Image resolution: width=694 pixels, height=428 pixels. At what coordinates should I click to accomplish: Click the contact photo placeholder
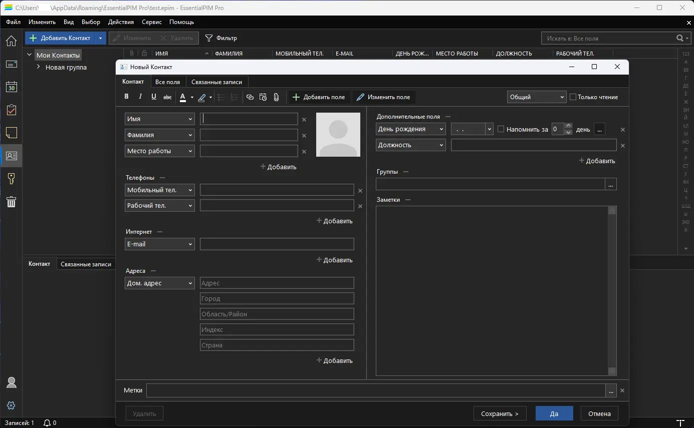[x=338, y=135]
